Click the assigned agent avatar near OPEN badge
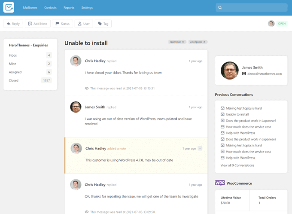The image size is (292, 214). click(271, 24)
